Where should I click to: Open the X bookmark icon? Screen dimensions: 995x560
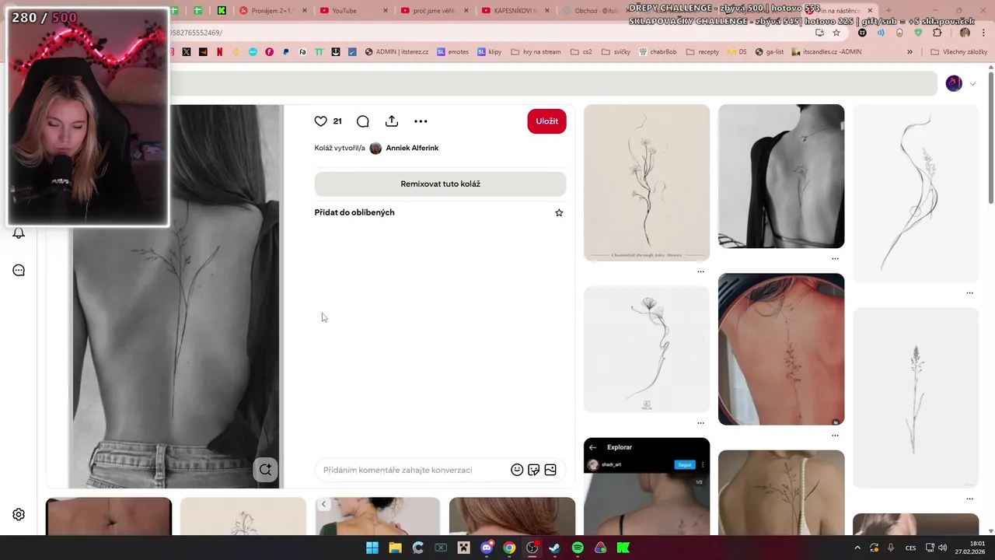point(187,52)
